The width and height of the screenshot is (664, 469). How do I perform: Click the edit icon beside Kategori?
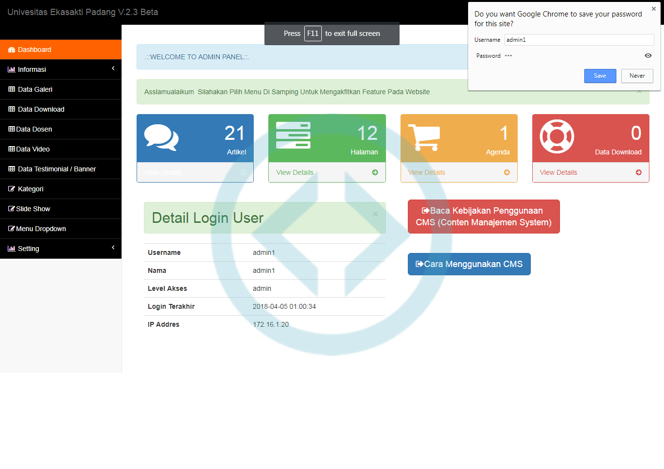(12, 189)
